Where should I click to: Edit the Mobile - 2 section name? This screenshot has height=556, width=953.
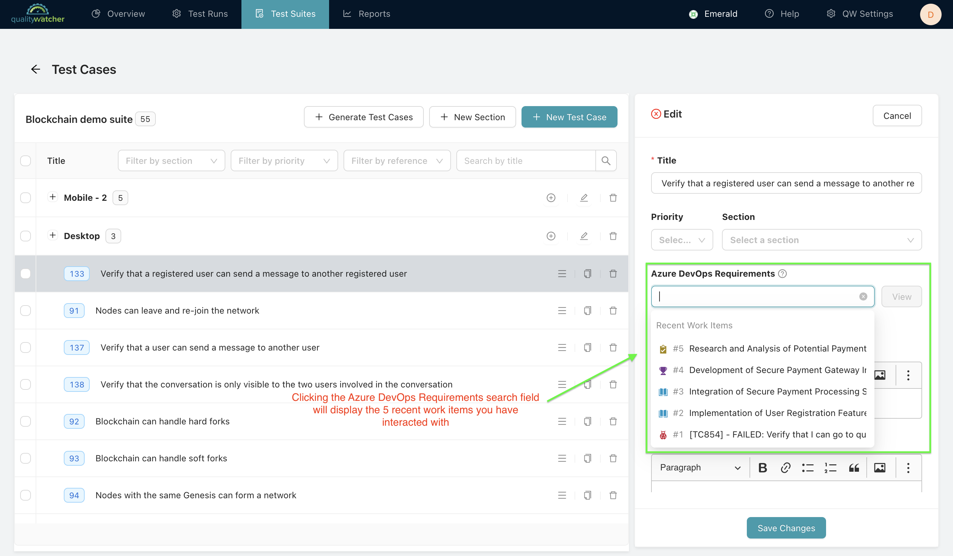click(584, 198)
